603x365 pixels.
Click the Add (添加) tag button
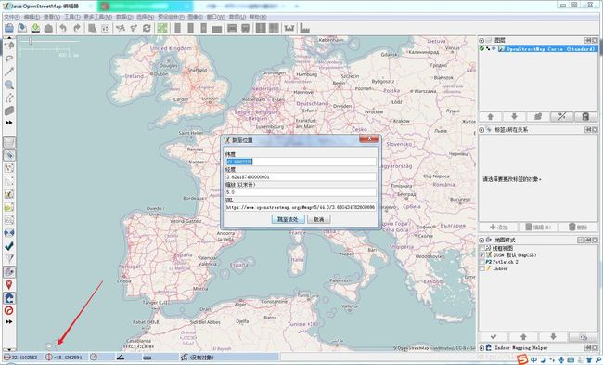(x=498, y=228)
